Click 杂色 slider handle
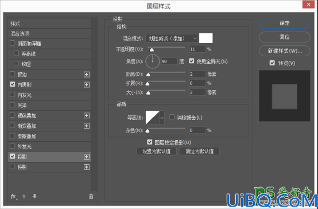The image size is (318, 209). [x=148, y=131]
